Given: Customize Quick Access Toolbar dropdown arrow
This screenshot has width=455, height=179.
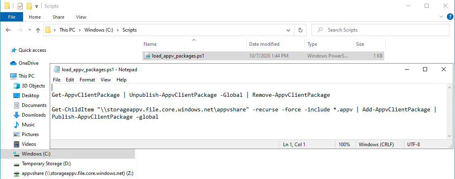Looking at the screenshot, I should point(36,6).
